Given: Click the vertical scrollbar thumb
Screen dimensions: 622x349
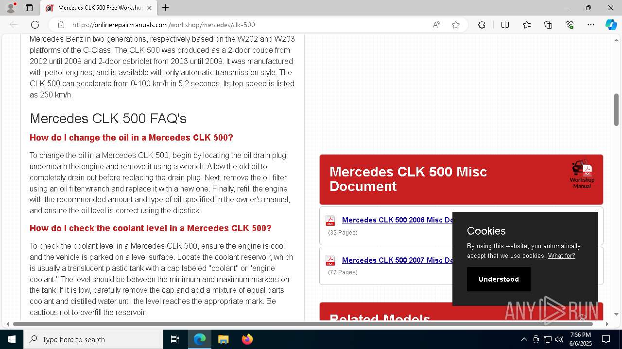Looking at the screenshot, I should (x=616, y=110).
